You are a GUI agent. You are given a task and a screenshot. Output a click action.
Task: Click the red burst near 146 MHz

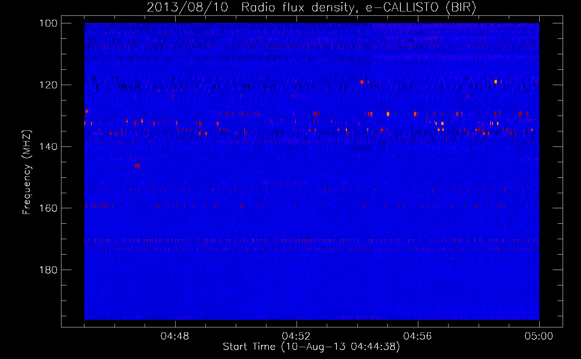pyautogui.click(x=137, y=165)
